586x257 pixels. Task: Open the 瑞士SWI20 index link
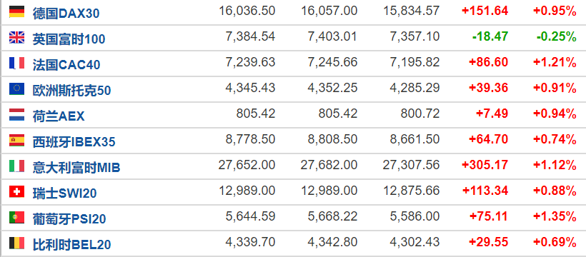[x=64, y=193]
